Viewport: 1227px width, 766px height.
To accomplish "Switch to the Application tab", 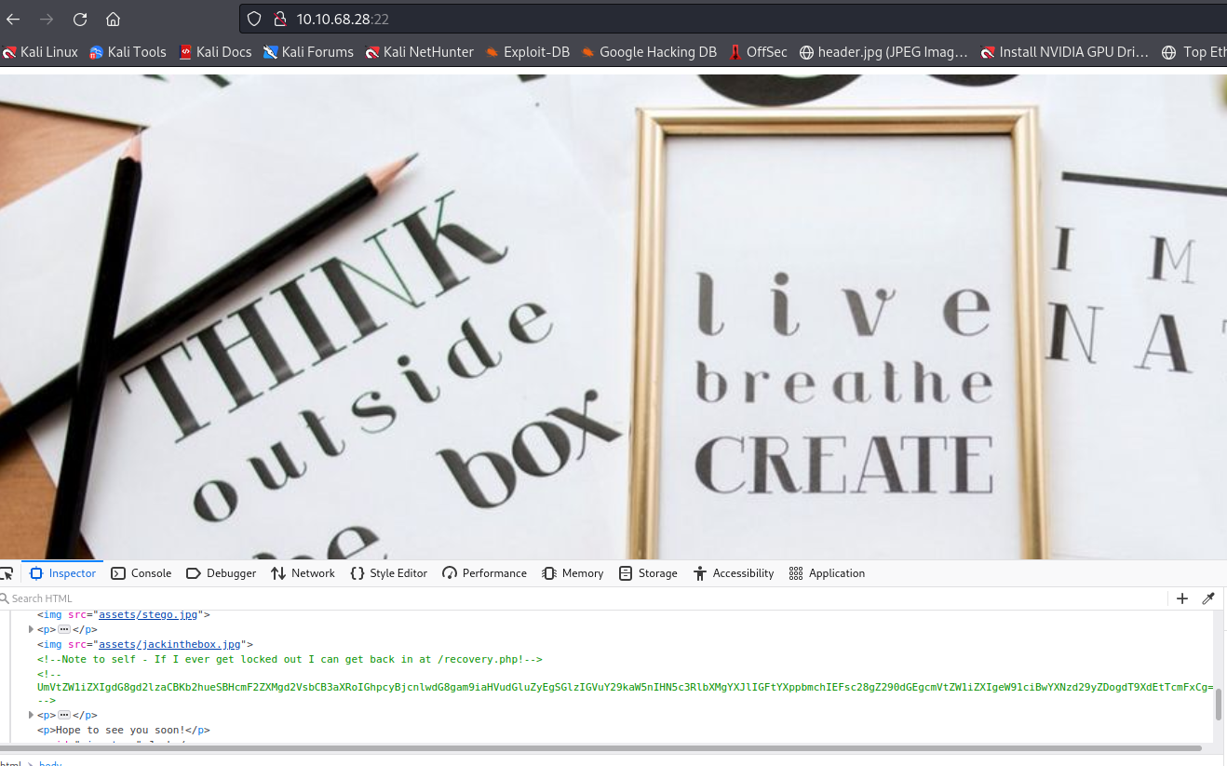I will point(827,573).
